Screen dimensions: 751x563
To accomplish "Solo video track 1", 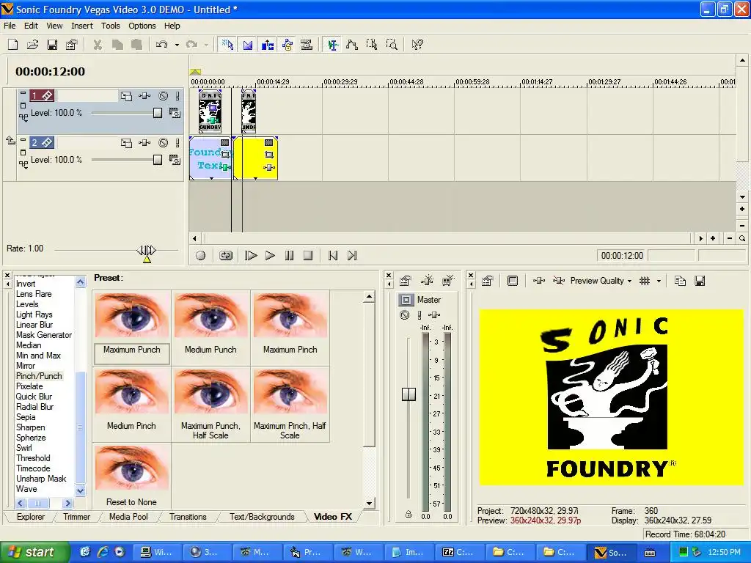I will coord(177,96).
